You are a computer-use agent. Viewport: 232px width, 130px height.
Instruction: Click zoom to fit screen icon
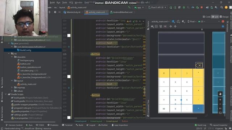[220, 113]
